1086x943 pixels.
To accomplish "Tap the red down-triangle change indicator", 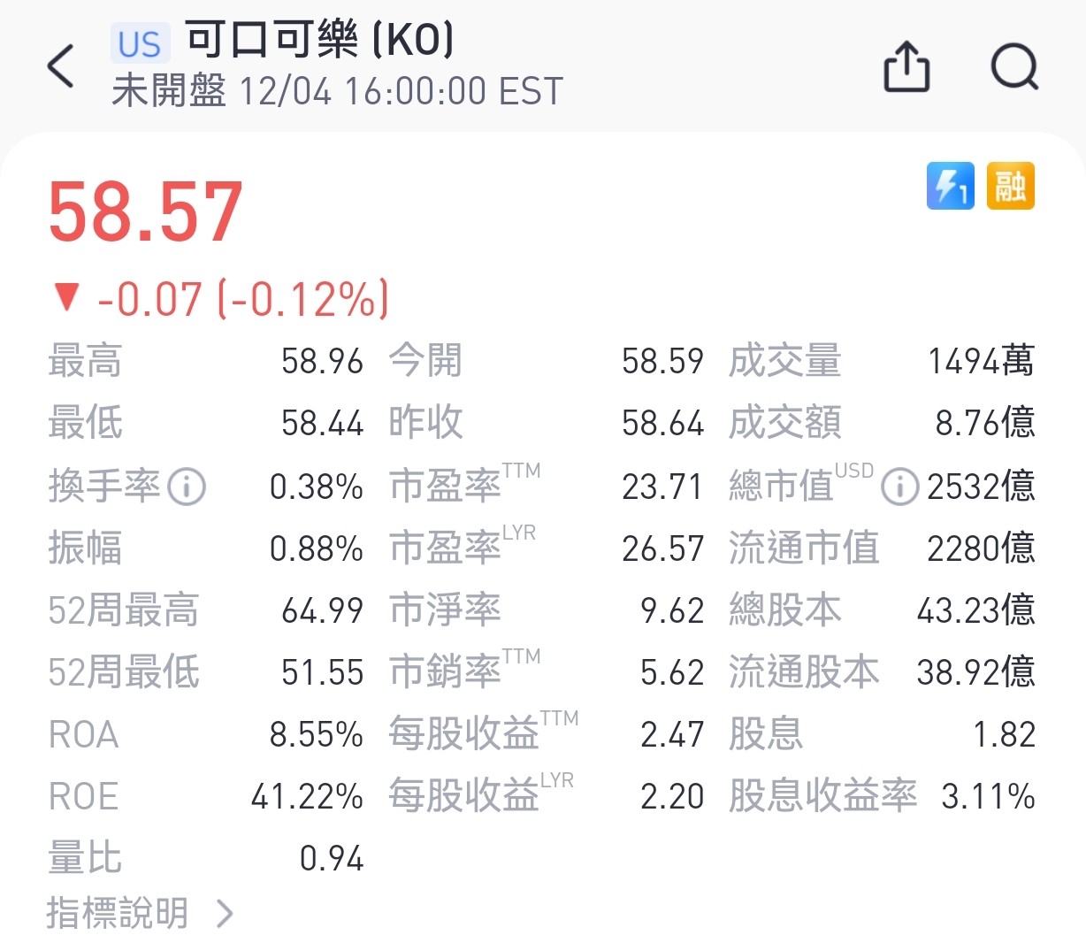I will pyautogui.click(x=66, y=296).
